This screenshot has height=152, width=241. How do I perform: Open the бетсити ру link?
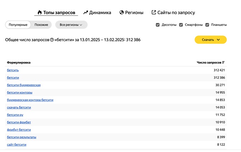15,115
